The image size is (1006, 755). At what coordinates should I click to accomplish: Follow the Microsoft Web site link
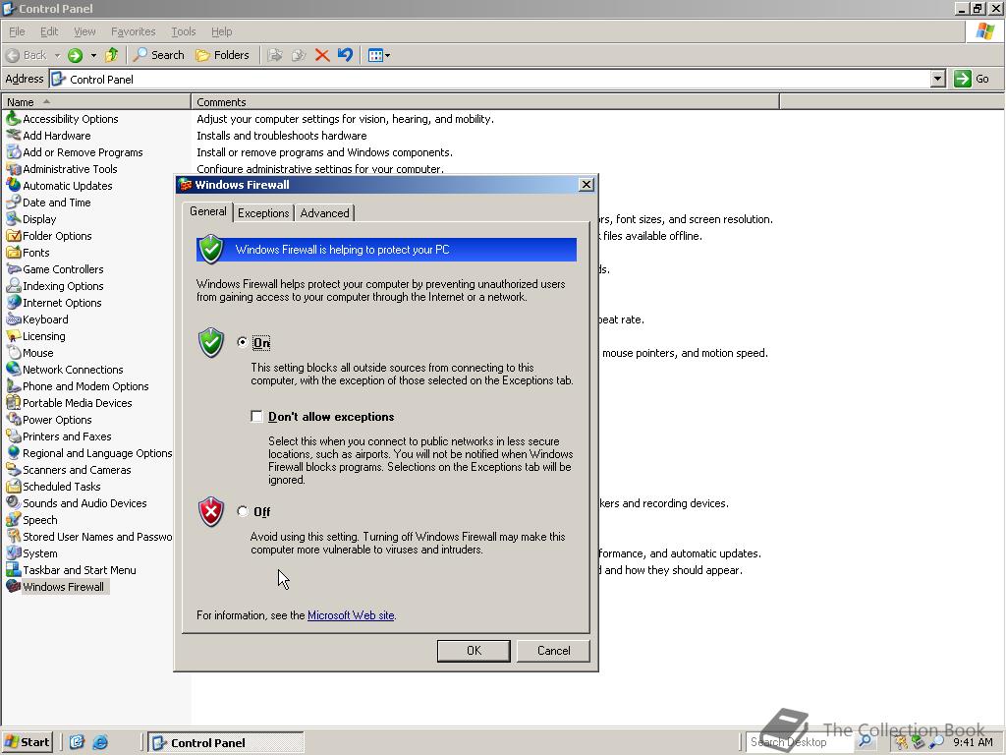pos(351,615)
